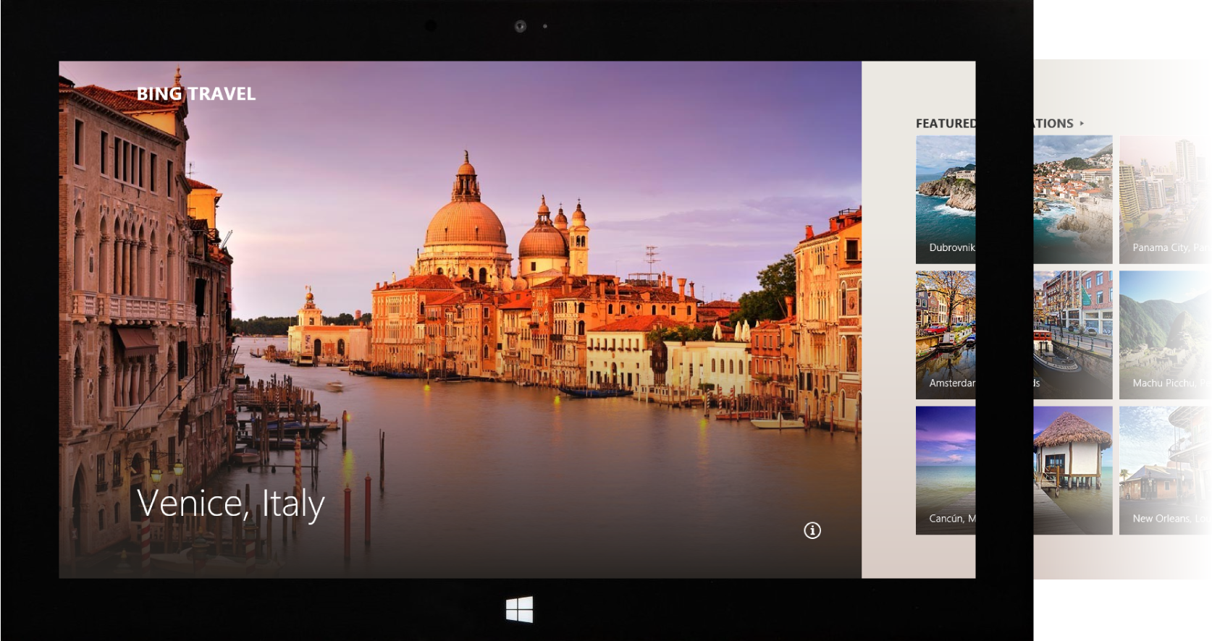This screenshot has width=1212, height=641.
Task: Click the Cancún label text
Action: [951, 518]
